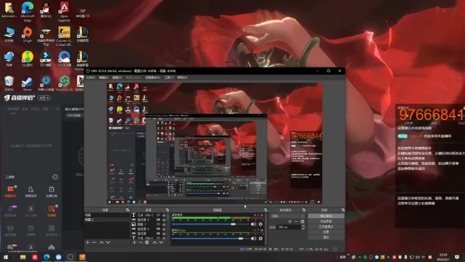The width and height of the screenshot is (465, 262).
Task: Adjust transition duration stepper arrows
Action: tap(303, 227)
